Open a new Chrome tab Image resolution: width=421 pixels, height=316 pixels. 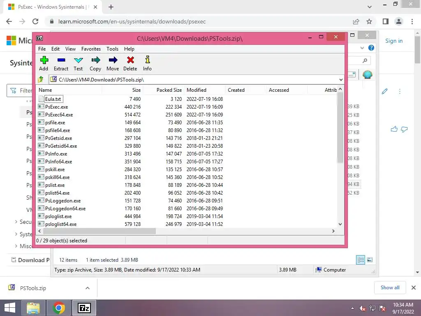[x=111, y=7]
